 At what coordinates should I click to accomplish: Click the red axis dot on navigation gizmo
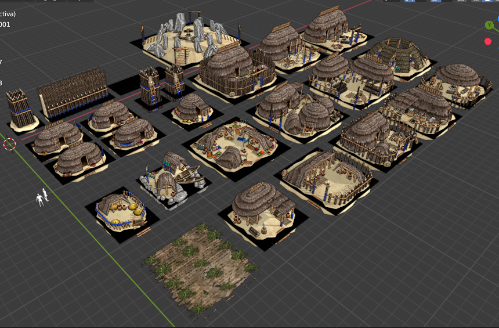(487, 41)
